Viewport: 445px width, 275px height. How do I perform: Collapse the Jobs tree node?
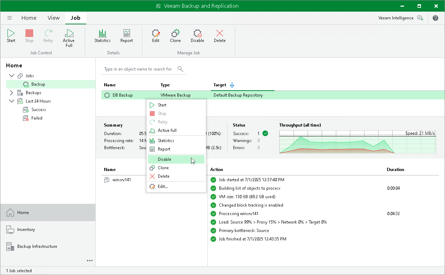(x=12, y=76)
